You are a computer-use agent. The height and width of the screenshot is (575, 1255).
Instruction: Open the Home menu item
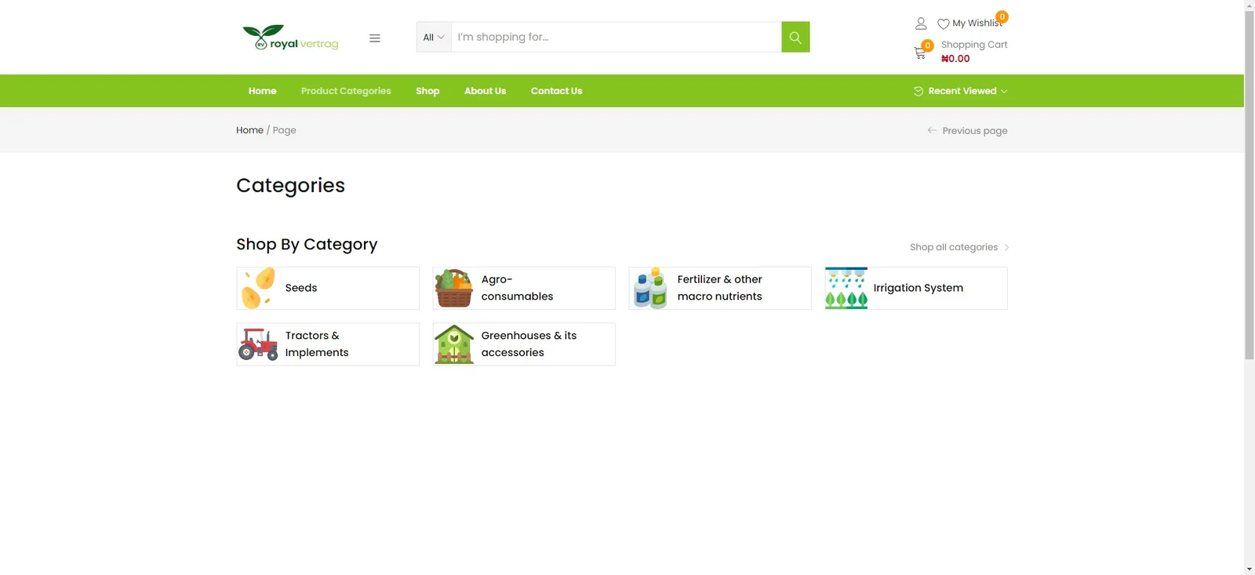click(263, 91)
